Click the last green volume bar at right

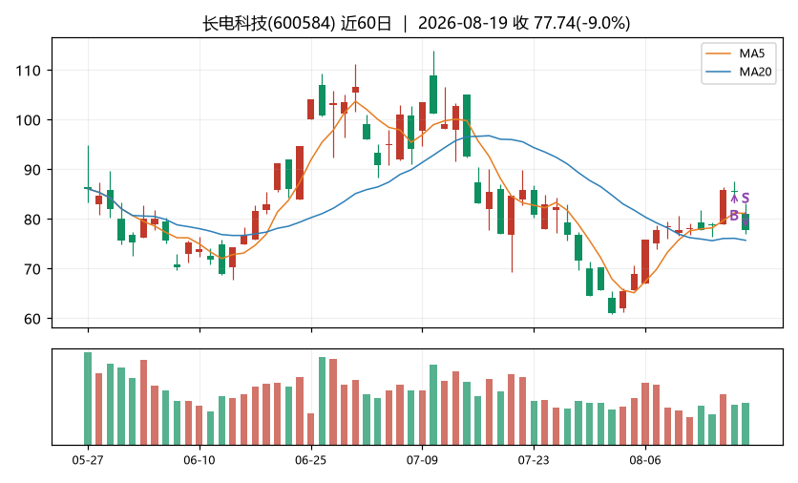click(745, 424)
